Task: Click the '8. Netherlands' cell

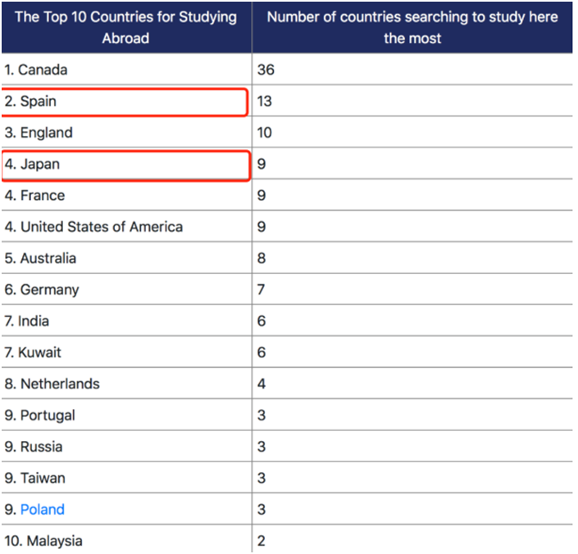Action: (52, 384)
